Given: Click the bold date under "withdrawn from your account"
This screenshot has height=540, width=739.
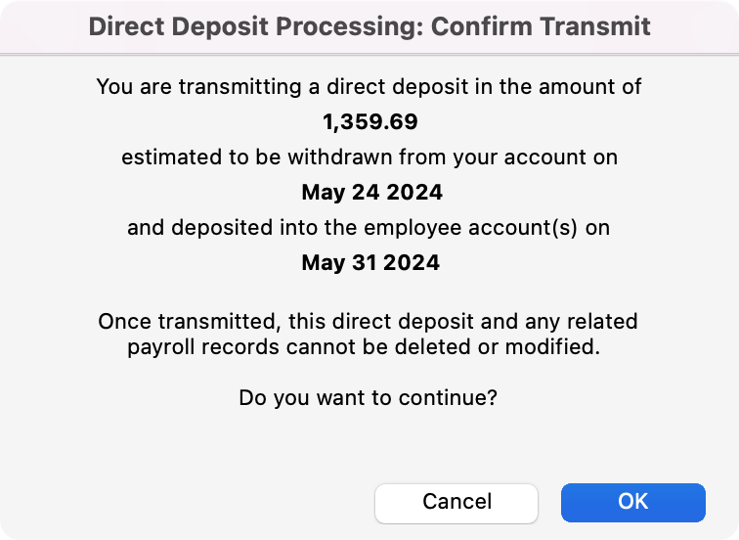Looking at the screenshot, I should coord(369,192).
